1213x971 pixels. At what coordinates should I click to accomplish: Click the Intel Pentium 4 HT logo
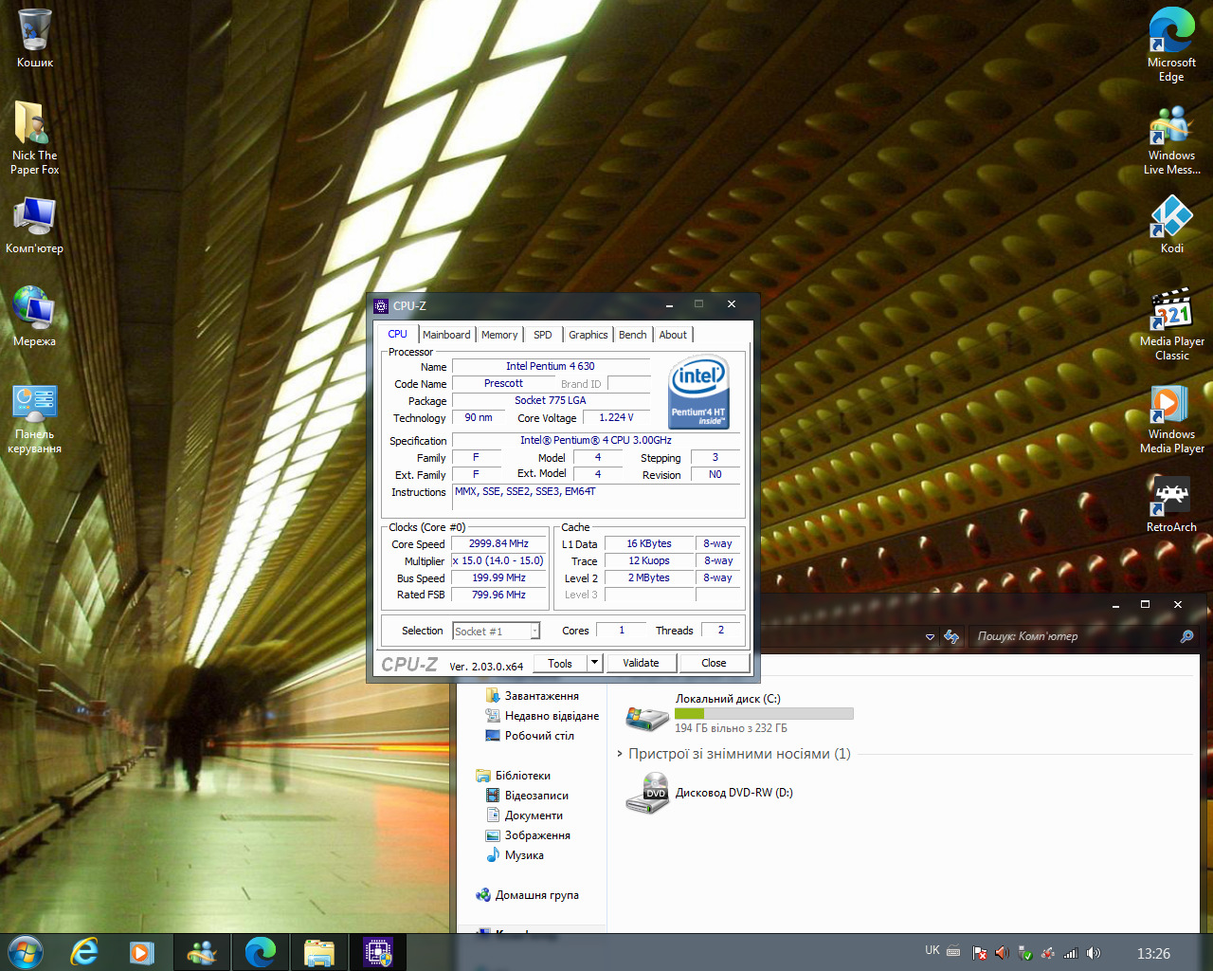point(699,392)
